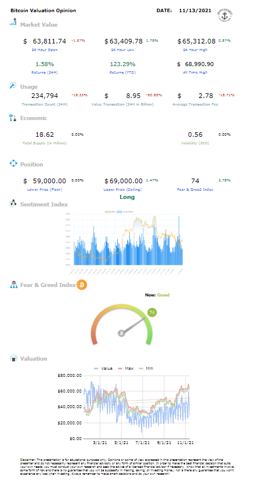Click the Transaction Count (24H) label
The width and height of the screenshot is (254, 487).
click(45, 104)
